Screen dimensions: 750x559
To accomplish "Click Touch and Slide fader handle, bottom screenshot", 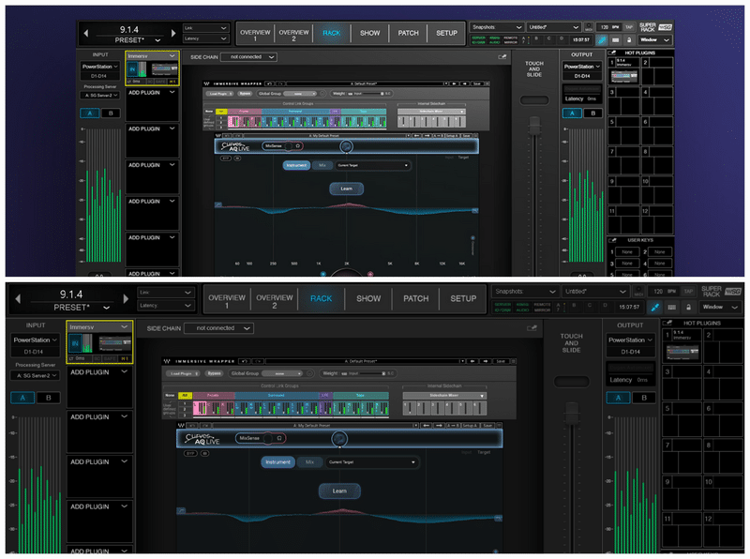I will [x=572, y=414].
